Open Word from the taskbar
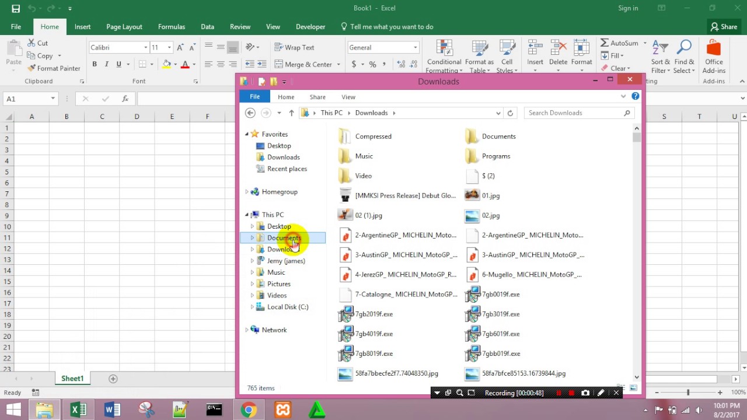Image resolution: width=747 pixels, height=420 pixels. 112,410
